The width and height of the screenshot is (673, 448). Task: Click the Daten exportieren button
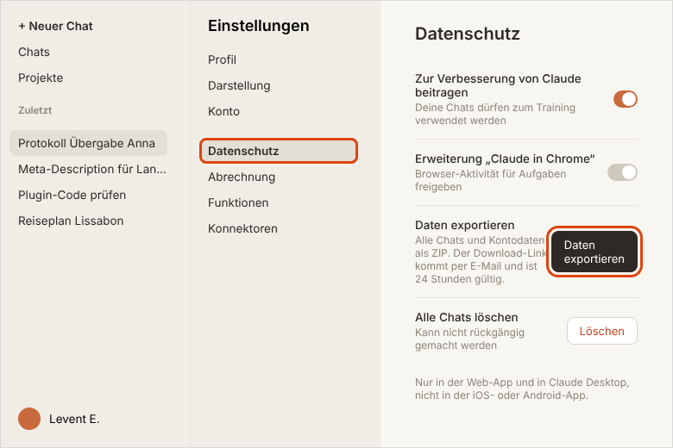[594, 252]
